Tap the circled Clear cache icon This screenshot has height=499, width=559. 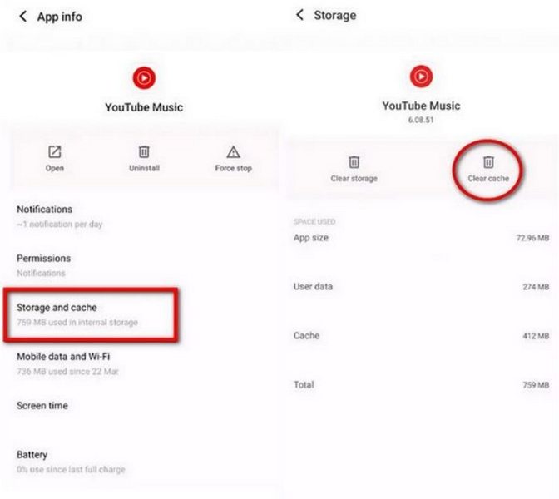(488, 162)
